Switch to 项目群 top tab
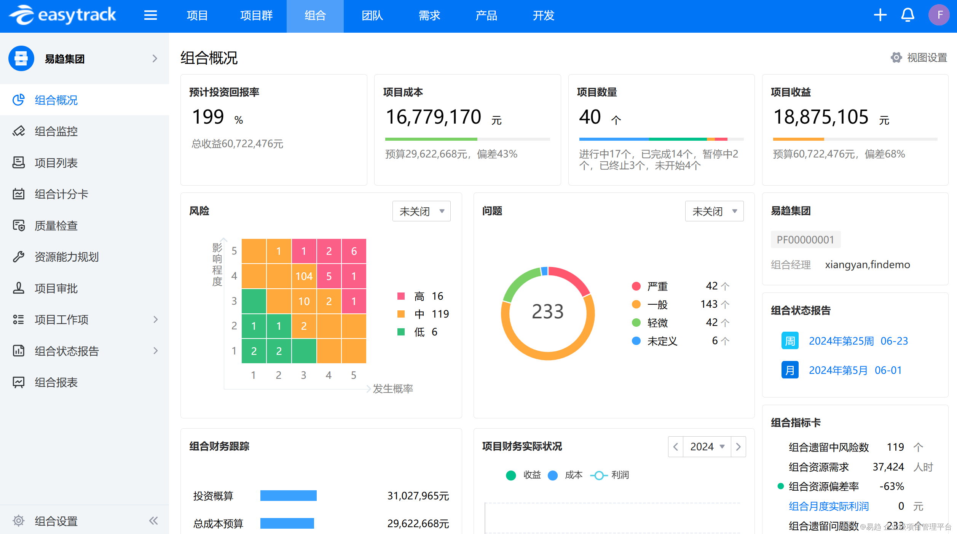957x534 pixels. 257,16
